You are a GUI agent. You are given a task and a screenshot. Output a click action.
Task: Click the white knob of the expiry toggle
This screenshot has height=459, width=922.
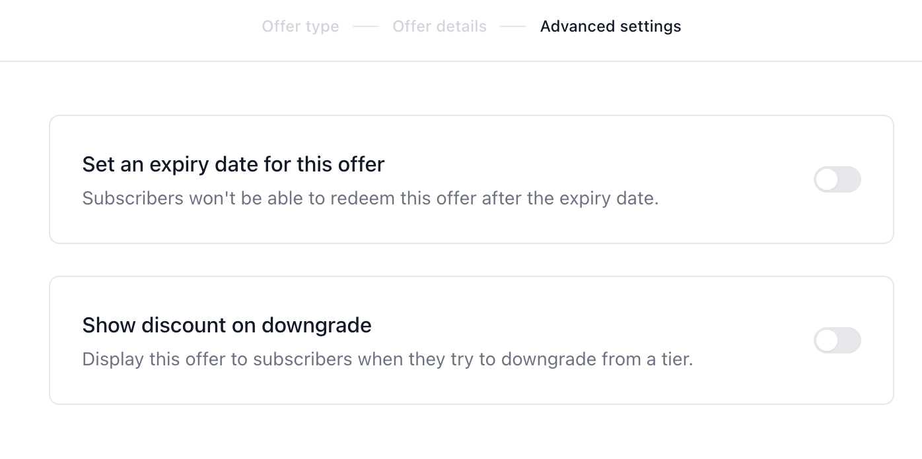(826, 179)
